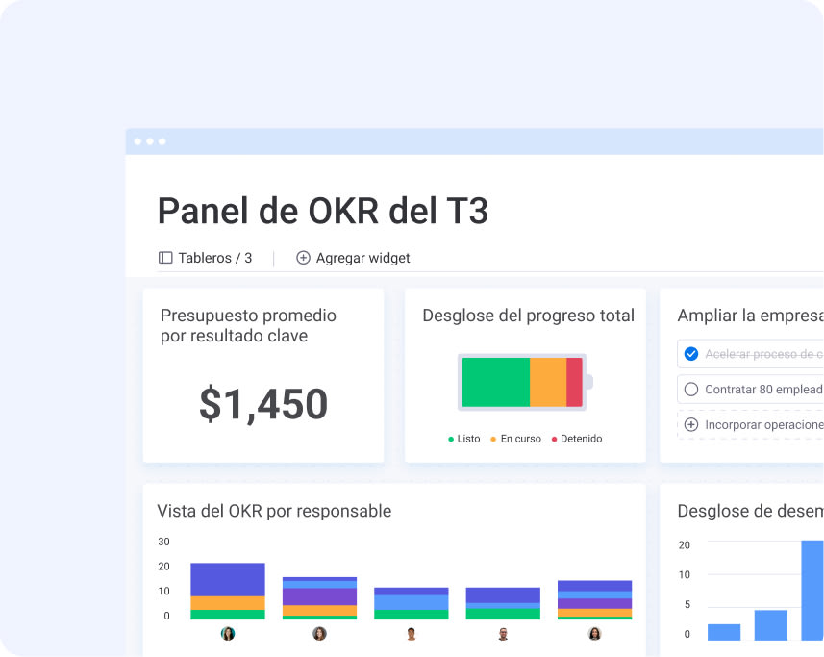The height and width of the screenshot is (657, 824).
Task: Click the fourth responsible's stacked bar
Action: coord(503,603)
